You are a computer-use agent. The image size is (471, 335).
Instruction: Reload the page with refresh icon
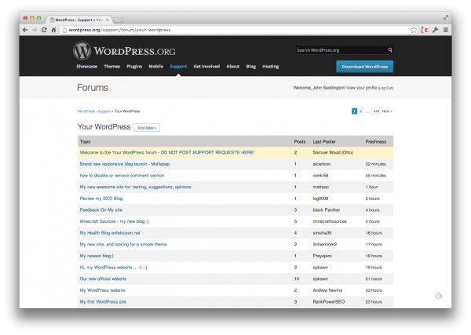point(44,30)
